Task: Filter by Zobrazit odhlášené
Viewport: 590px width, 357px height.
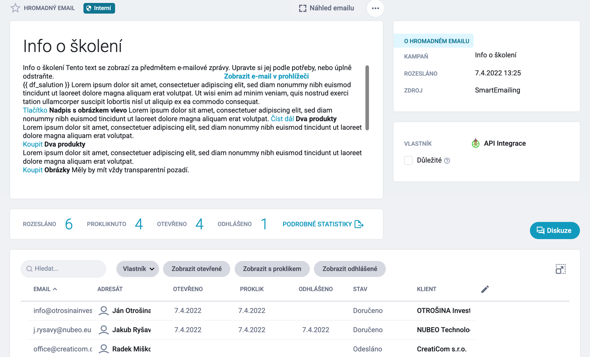Action: tap(350, 269)
